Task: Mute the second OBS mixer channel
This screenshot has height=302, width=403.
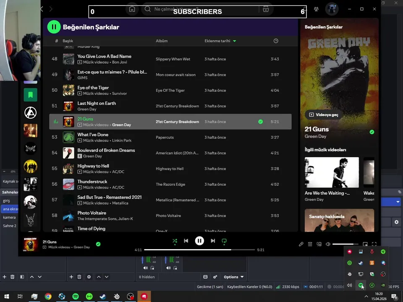Action: pyautogui.click(x=168, y=268)
